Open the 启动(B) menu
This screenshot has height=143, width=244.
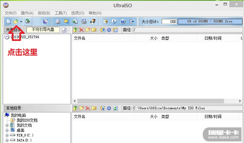tap(44, 13)
